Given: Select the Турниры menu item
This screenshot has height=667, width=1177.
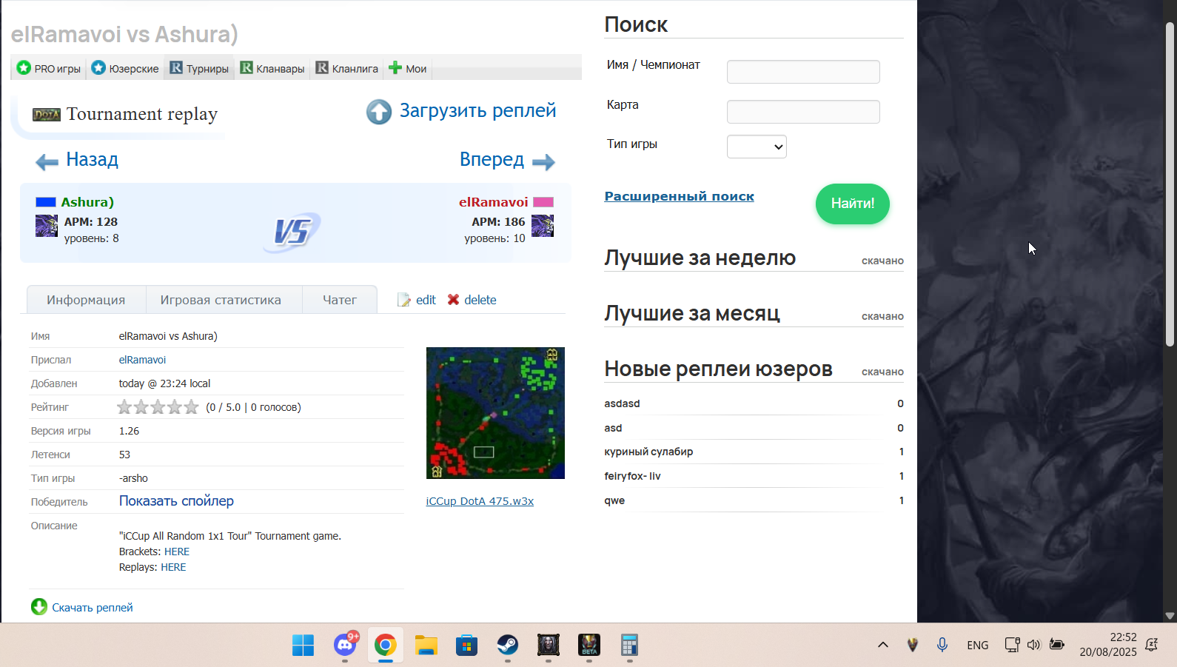Looking at the screenshot, I should click(x=200, y=68).
